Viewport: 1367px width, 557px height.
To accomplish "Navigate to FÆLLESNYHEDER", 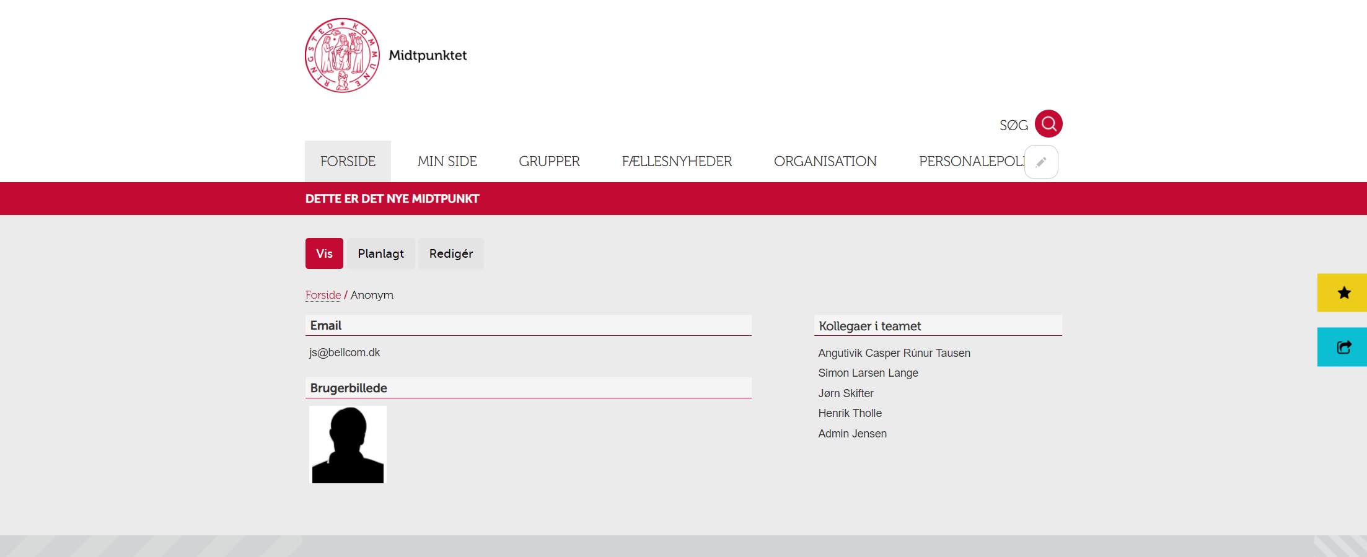I will (x=677, y=161).
